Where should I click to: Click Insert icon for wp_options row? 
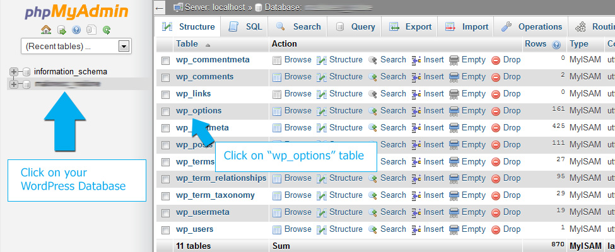coord(416,112)
